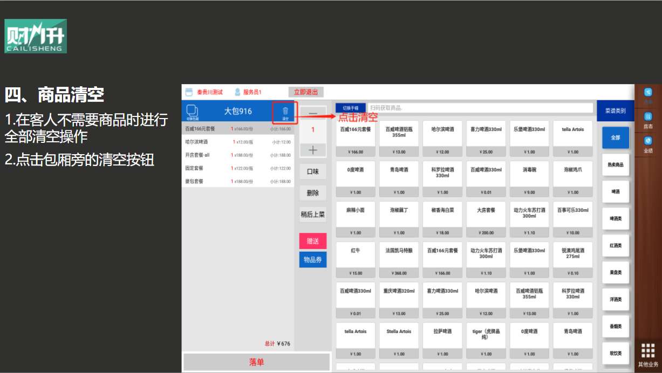
Task: Click the pink 赠送 button
Action: 313,241
